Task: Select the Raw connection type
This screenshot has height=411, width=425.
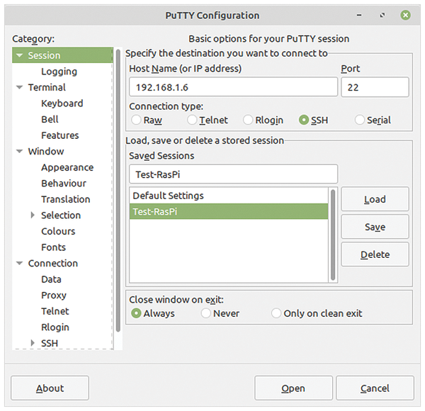Action: point(136,120)
